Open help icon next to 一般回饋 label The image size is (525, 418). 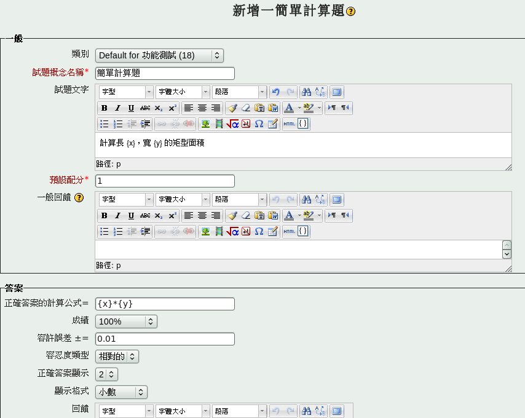tap(79, 198)
